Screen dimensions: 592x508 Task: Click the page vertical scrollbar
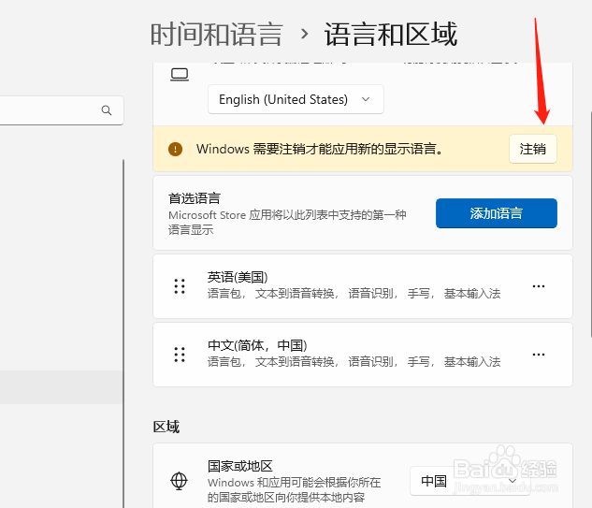(590, 224)
